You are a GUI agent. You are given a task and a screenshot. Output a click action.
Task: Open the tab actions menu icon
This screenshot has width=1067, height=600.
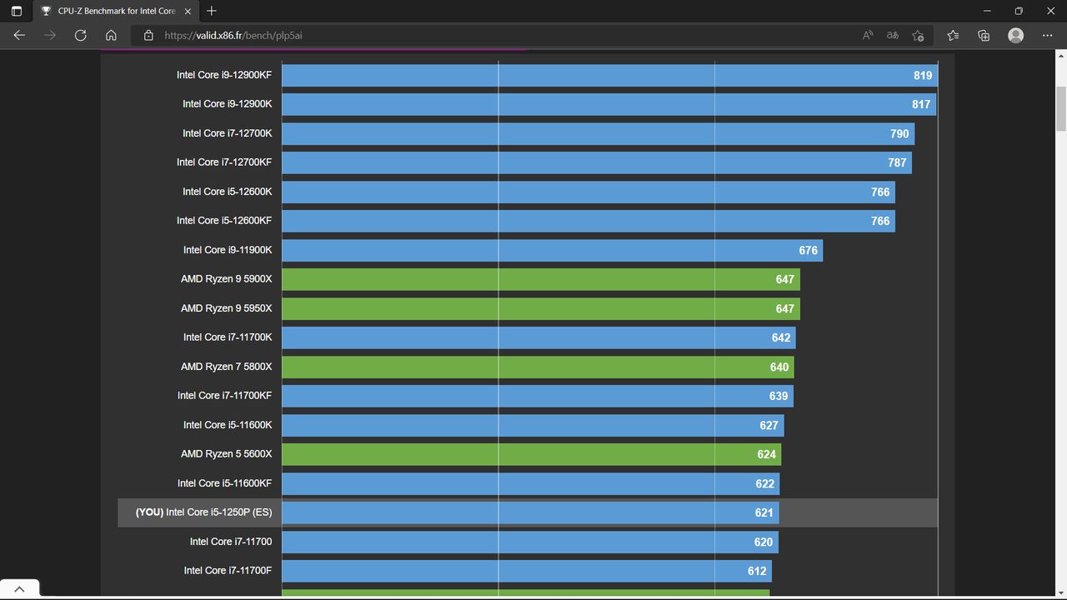17,11
